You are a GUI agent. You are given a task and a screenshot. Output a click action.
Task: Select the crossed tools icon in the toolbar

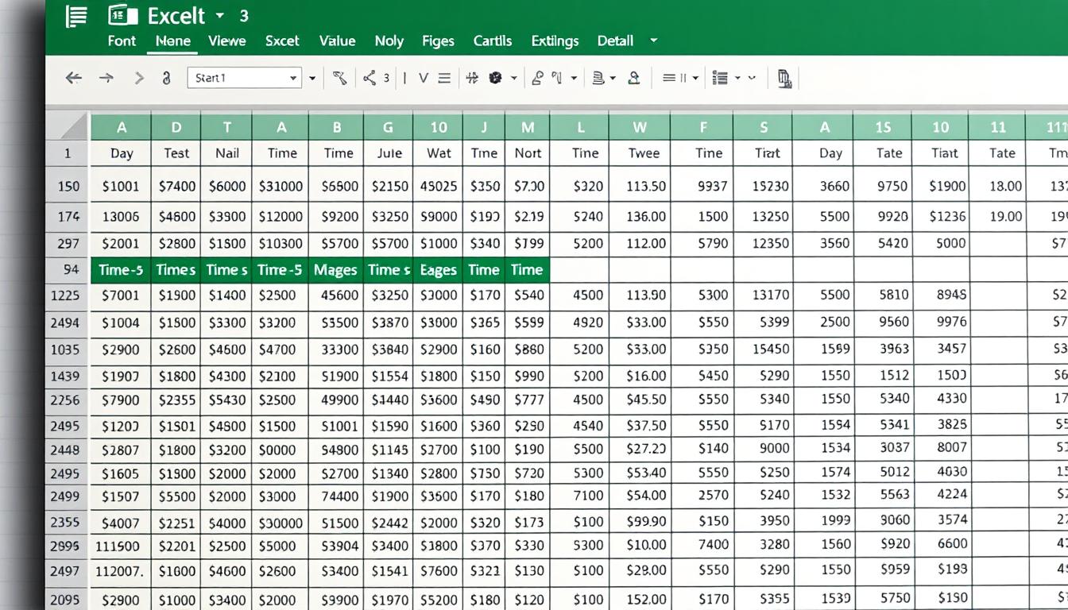339,78
